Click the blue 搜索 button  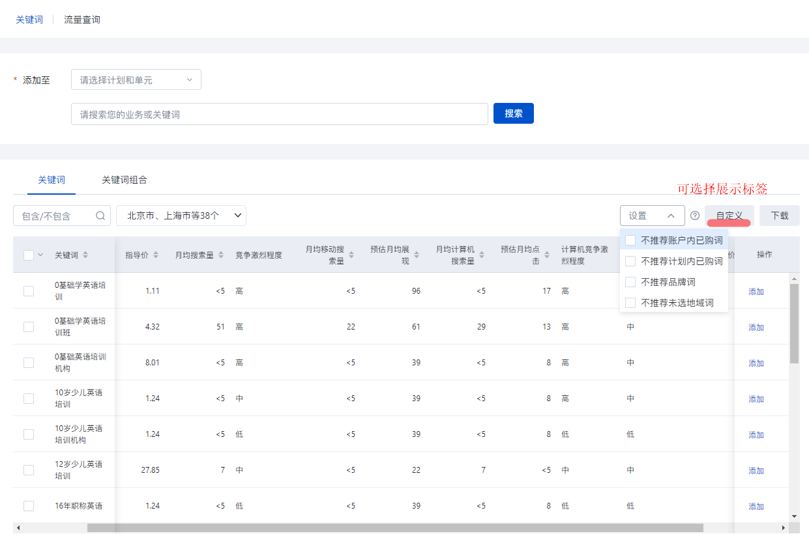pyautogui.click(x=513, y=113)
